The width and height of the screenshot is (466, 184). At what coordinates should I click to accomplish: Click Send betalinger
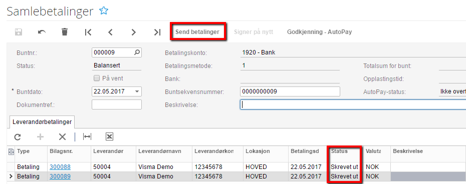tap(197, 32)
